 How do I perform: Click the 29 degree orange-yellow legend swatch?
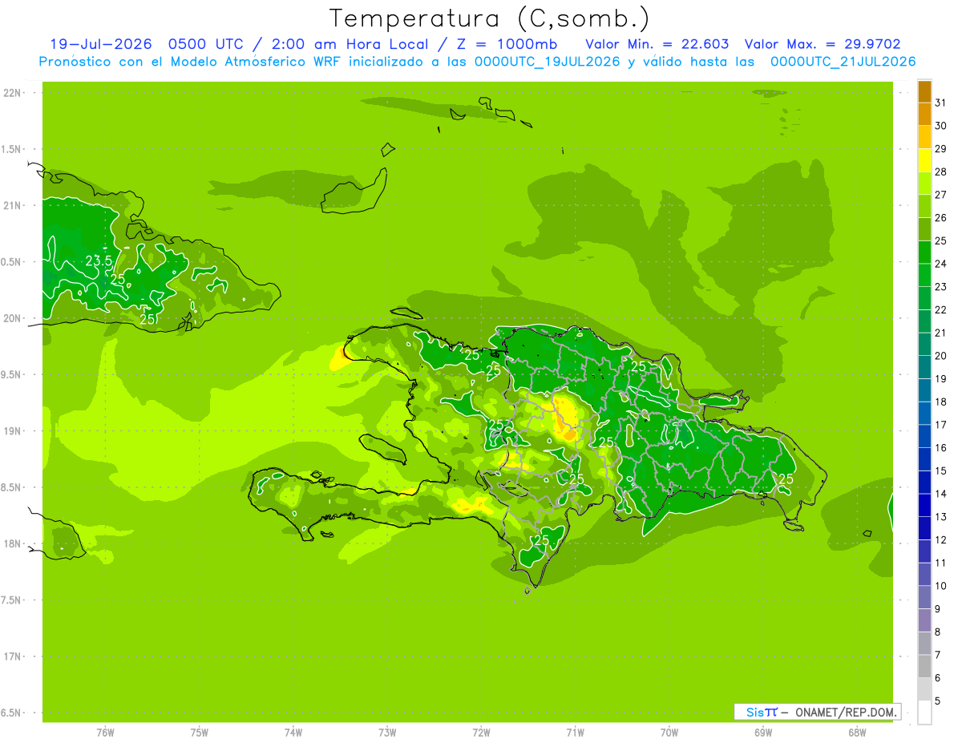924,138
